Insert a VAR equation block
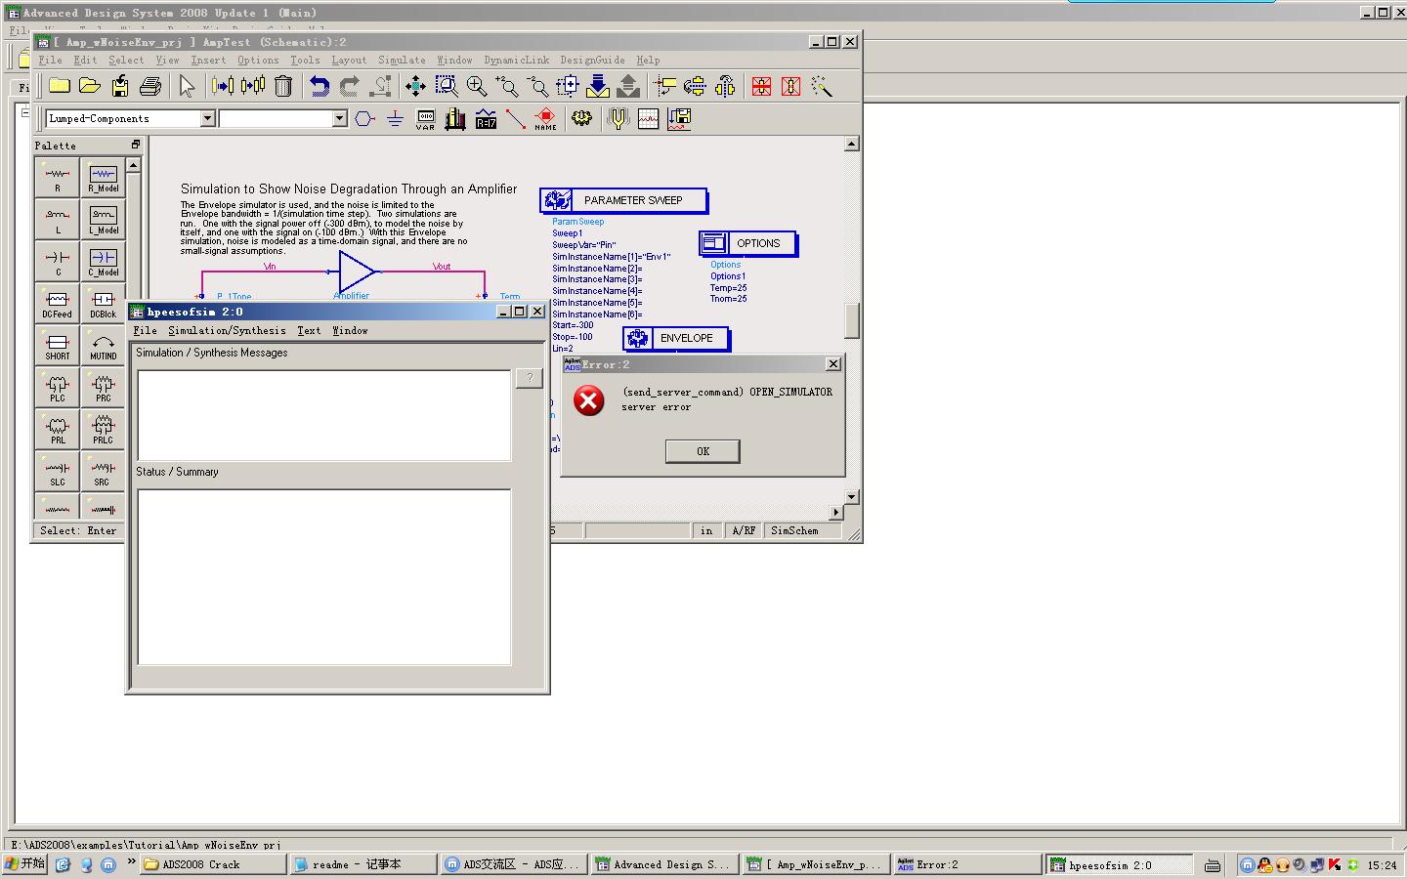 click(x=425, y=118)
